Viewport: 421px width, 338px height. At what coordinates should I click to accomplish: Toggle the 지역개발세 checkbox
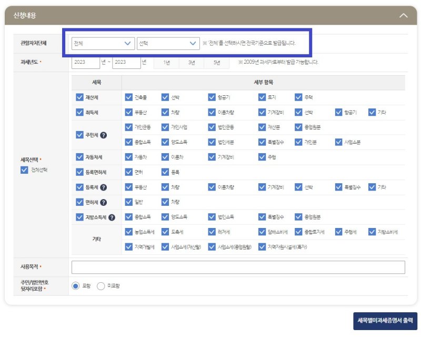pos(129,246)
